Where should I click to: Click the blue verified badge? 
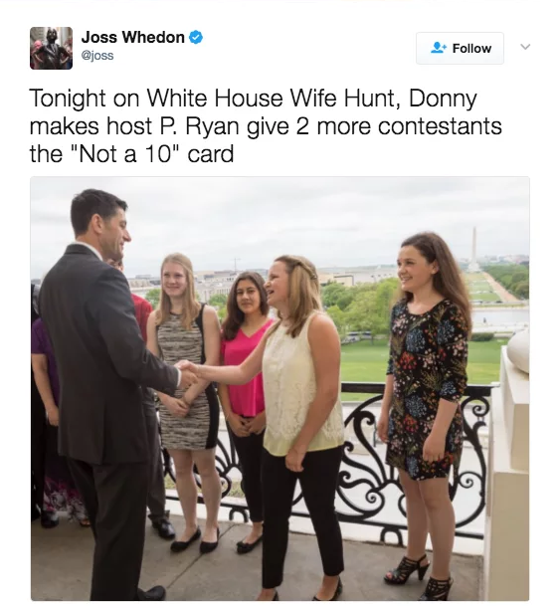[x=196, y=38]
